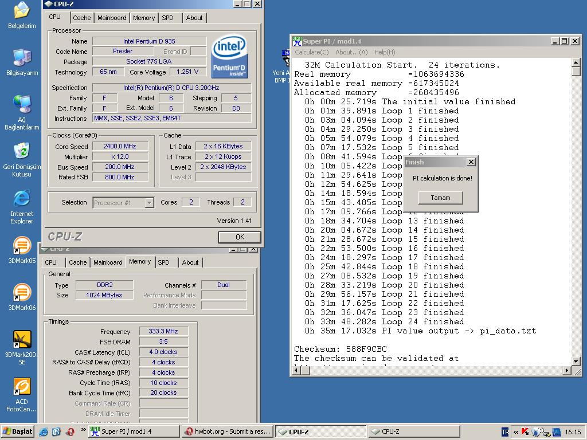Switch to Mainboard tab in lower CPU-Z window
587x440 pixels.
(x=108, y=262)
